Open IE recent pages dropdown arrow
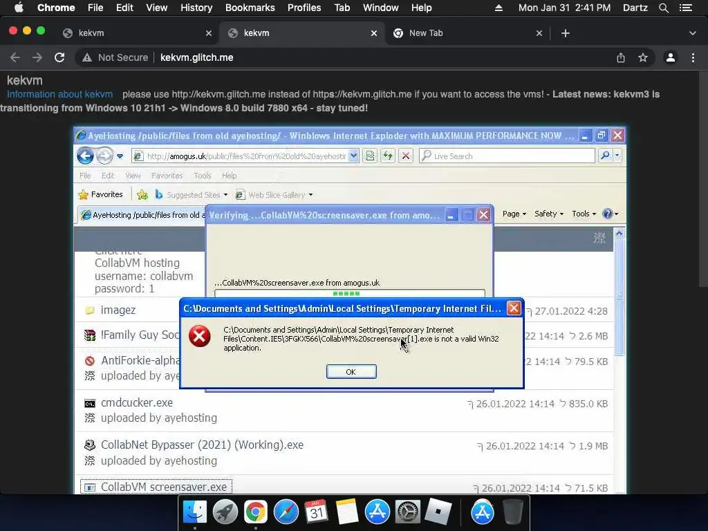The image size is (708, 531). point(120,156)
